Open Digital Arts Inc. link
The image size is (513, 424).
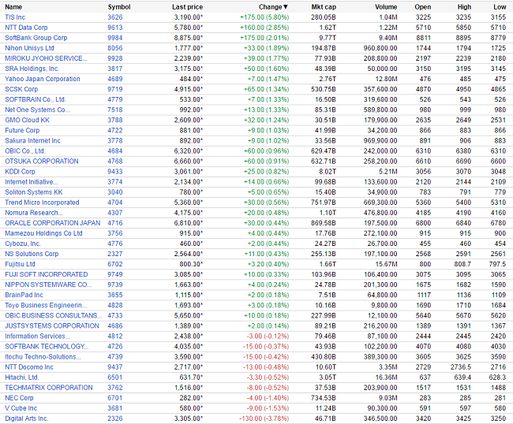(27, 418)
